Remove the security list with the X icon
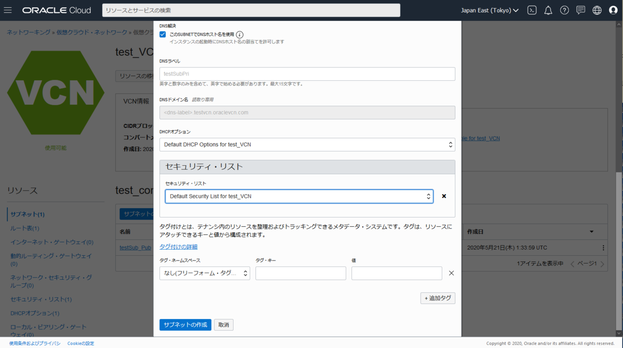Image resolution: width=623 pixels, height=348 pixels. click(x=444, y=196)
